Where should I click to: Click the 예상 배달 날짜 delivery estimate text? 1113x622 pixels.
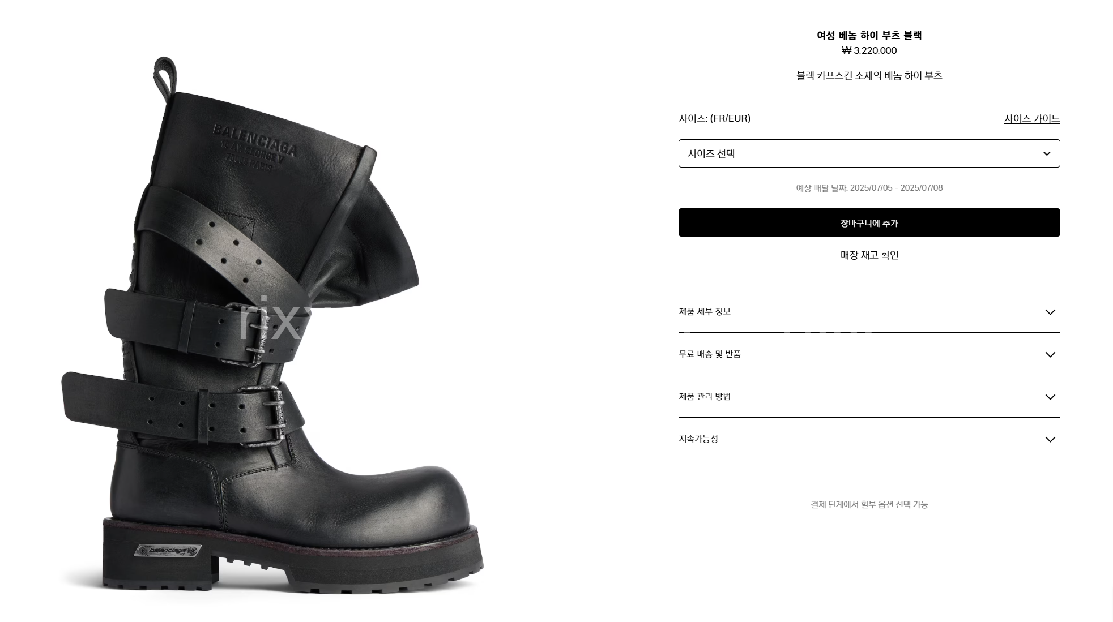(869, 188)
